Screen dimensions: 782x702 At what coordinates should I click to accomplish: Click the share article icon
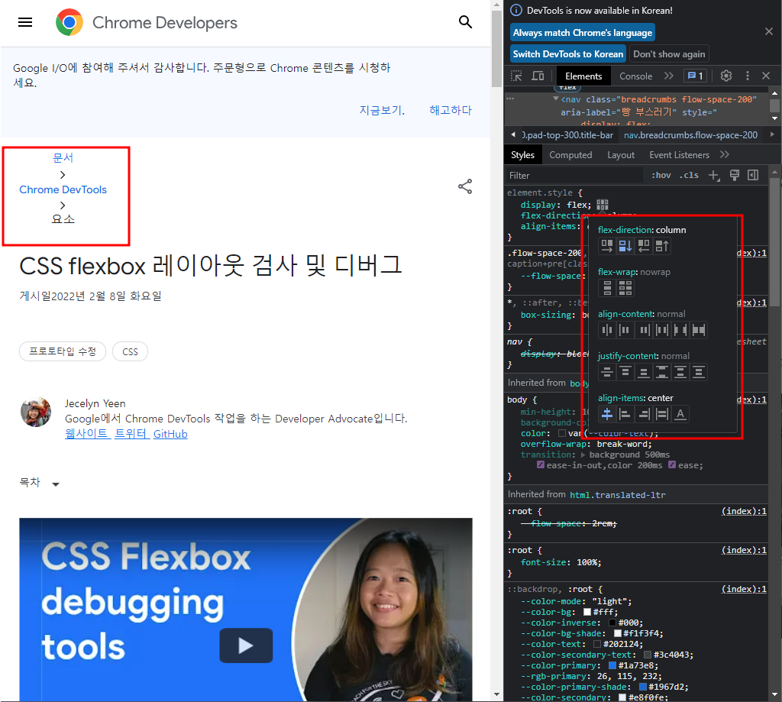[x=465, y=186]
